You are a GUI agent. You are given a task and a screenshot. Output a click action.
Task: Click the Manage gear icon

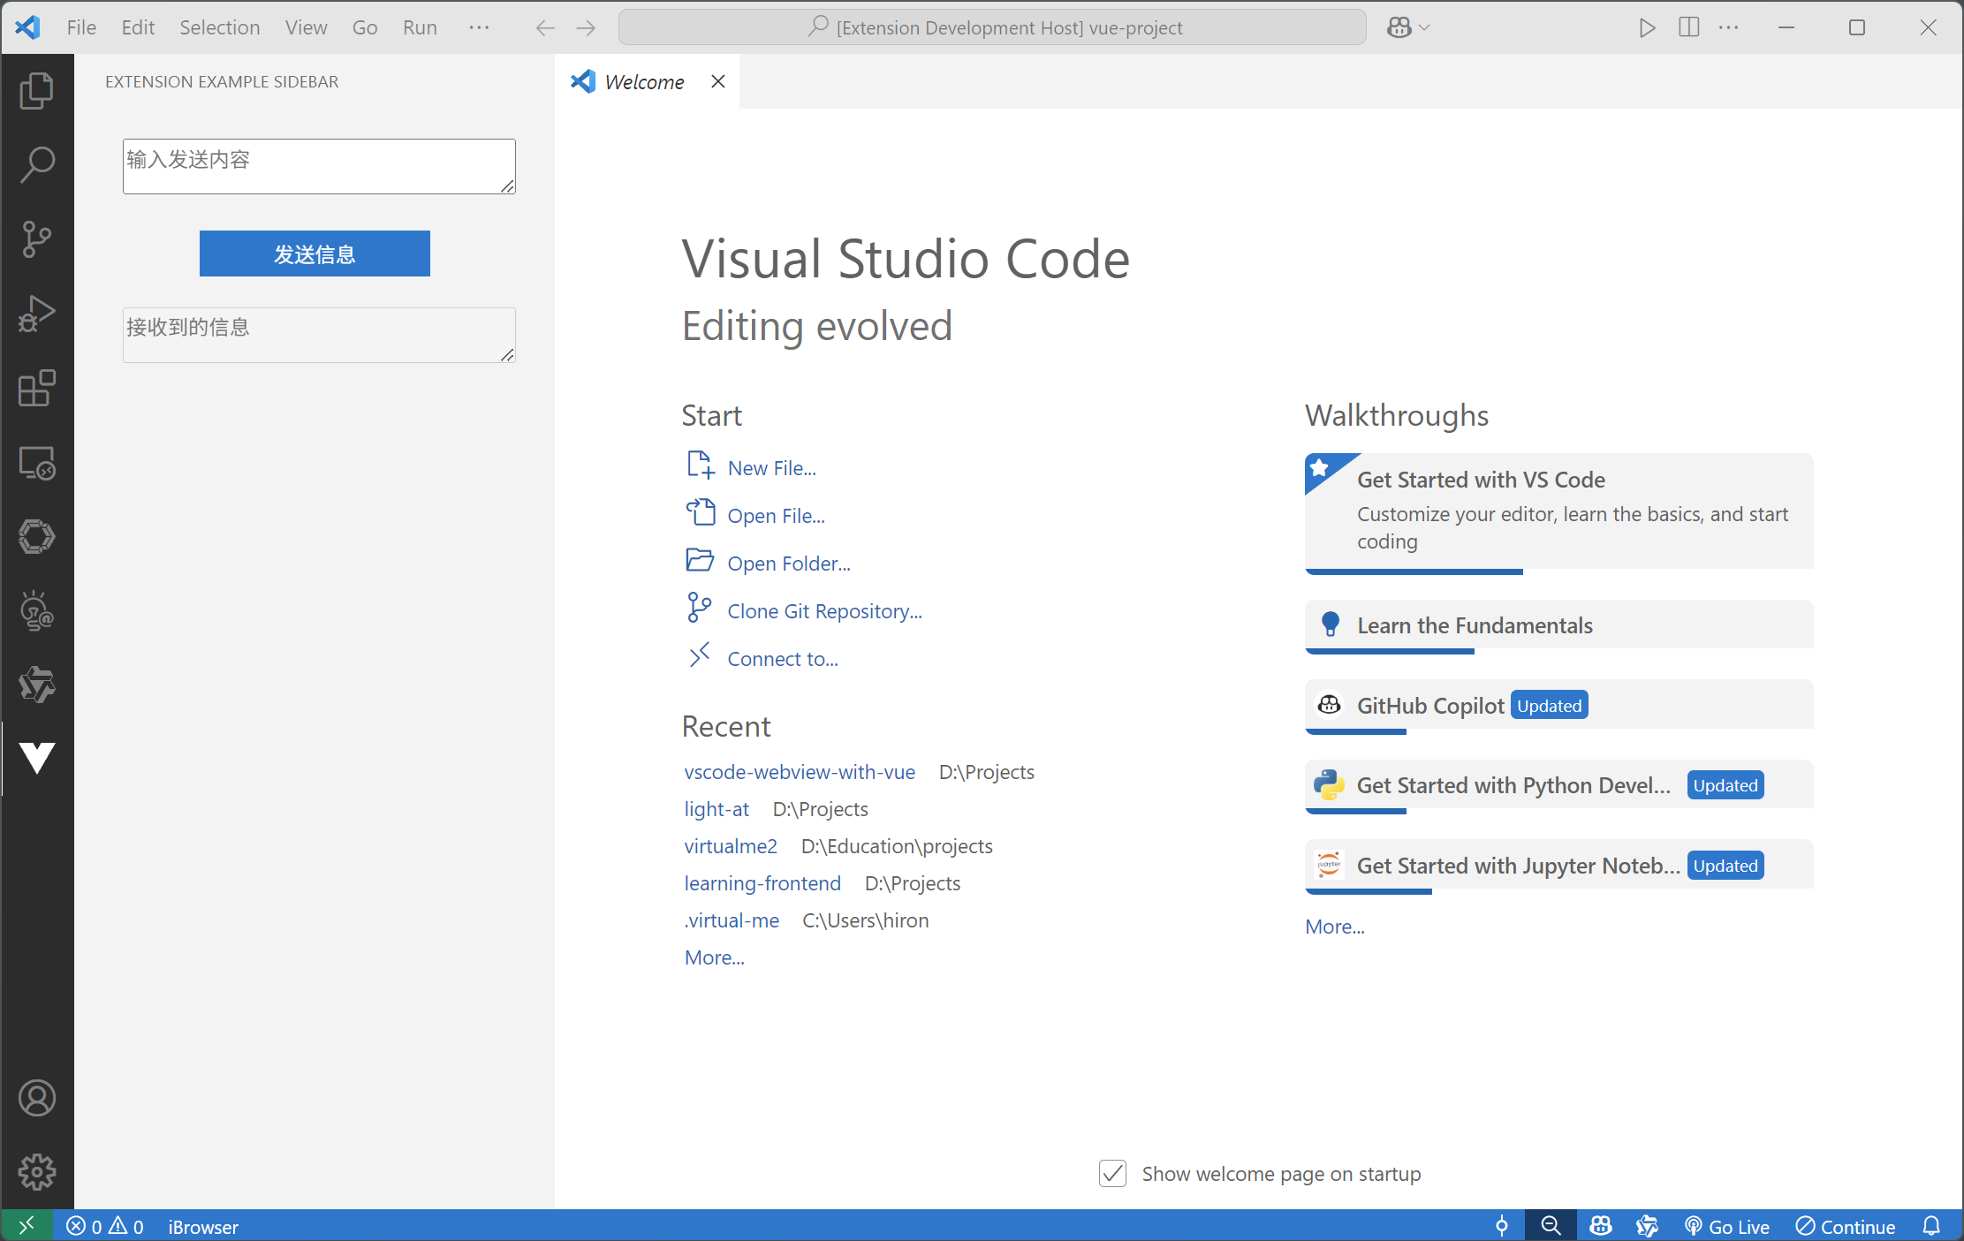(36, 1172)
